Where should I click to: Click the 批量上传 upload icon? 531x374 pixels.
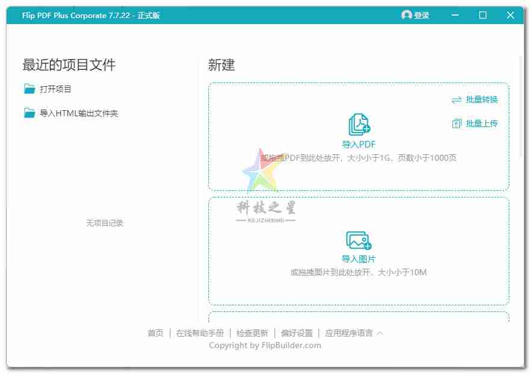(x=456, y=123)
